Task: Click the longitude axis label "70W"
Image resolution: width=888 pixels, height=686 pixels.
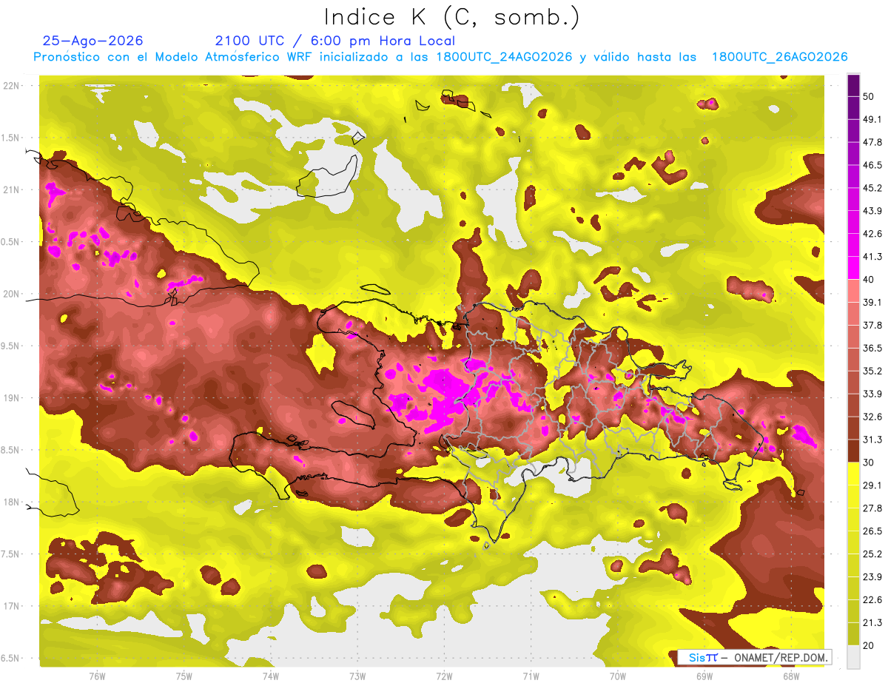Action: tap(617, 677)
